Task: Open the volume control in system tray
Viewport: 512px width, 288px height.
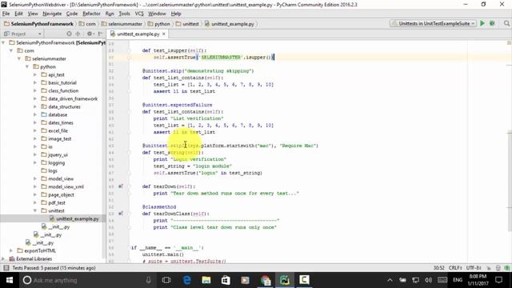Action: click(x=428, y=280)
